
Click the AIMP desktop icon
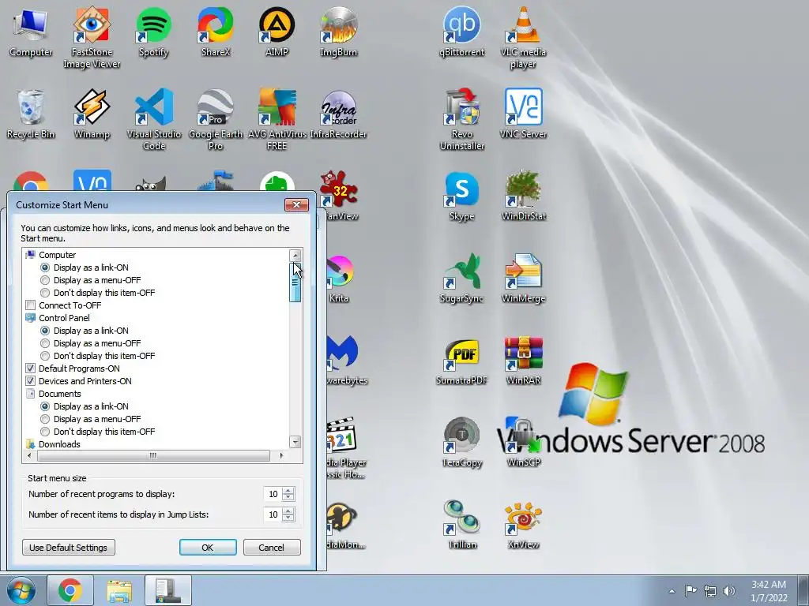point(277,32)
